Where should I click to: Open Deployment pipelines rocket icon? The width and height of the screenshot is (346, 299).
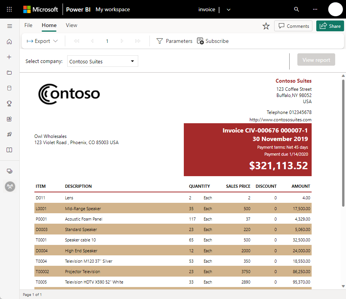point(9,134)
